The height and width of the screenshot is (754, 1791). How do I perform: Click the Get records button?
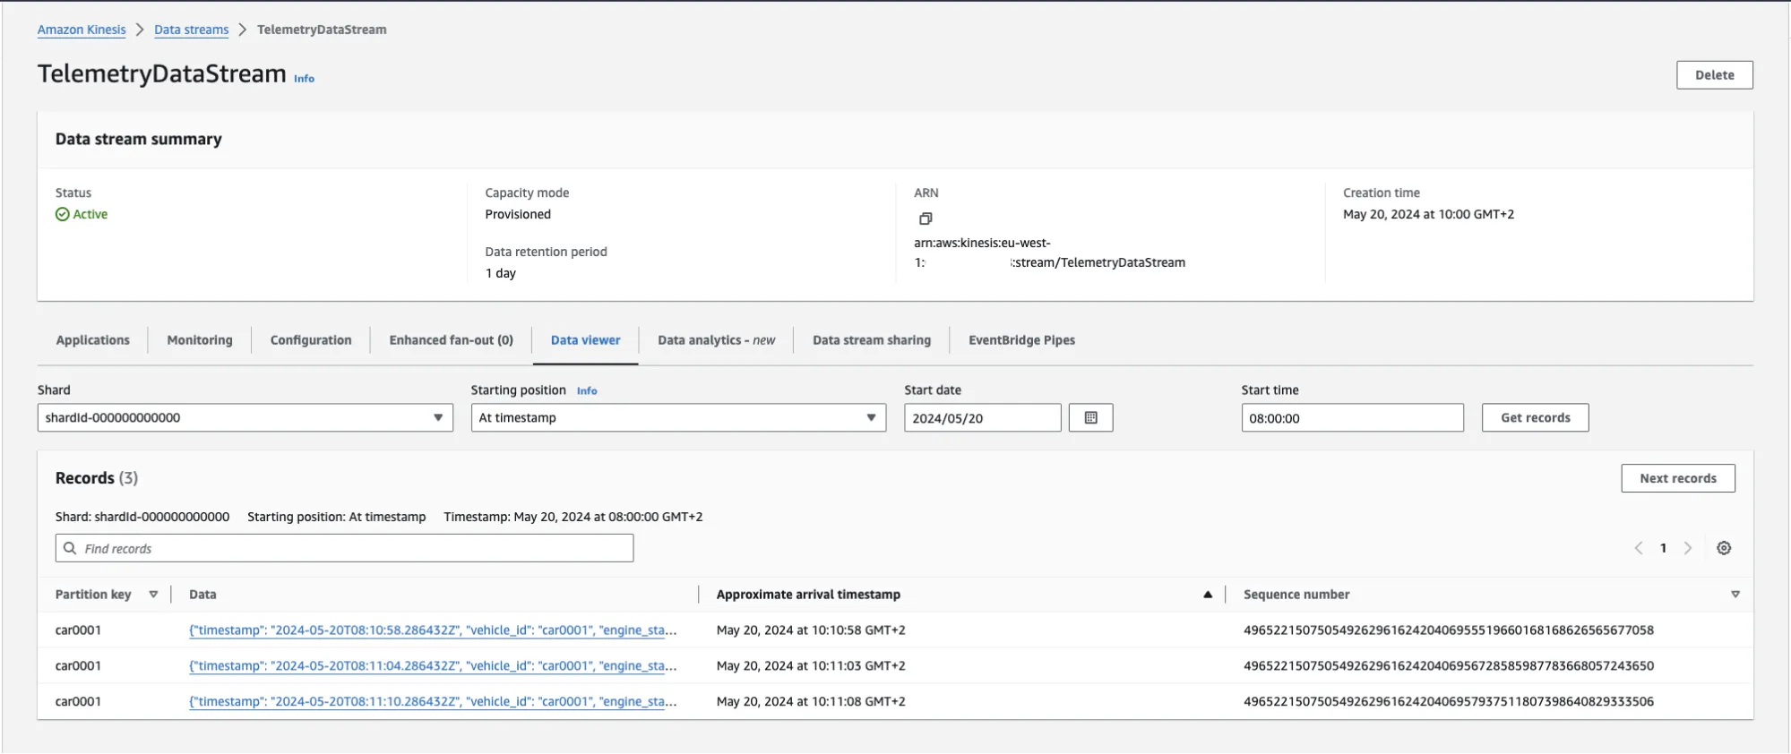coord(1535,417)
